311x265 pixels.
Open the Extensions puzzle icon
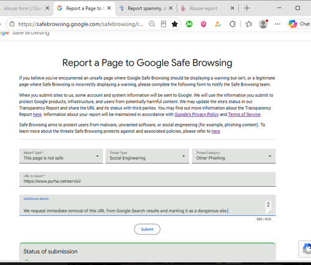[233, 24]
